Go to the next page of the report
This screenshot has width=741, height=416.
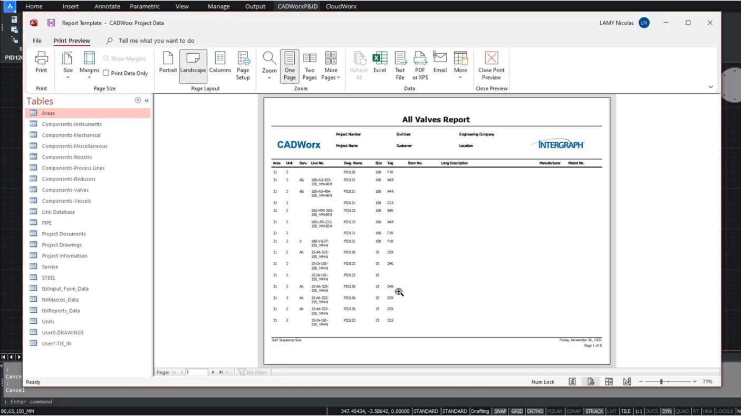213,372
